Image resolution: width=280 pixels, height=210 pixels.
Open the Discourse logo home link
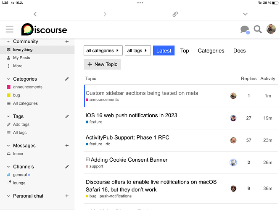44,29
